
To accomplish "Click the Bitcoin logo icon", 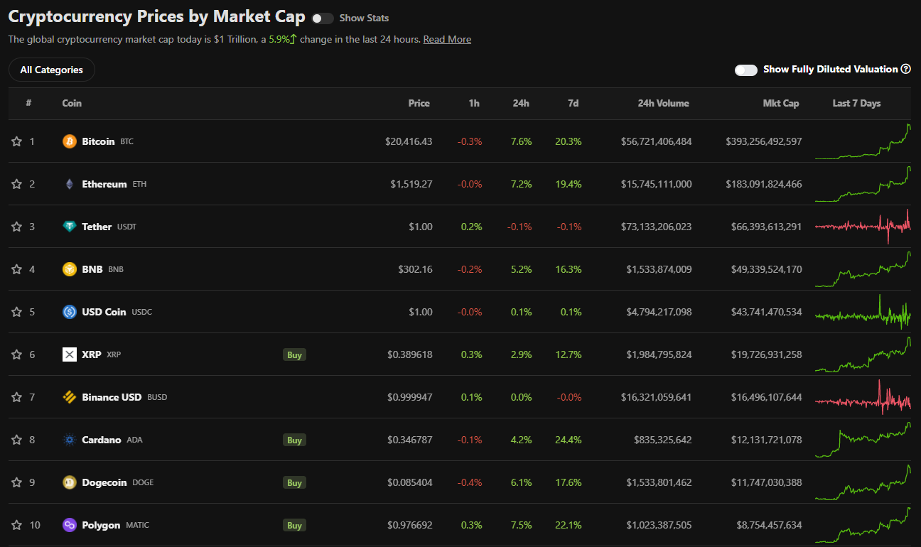I will coord(70,141).
